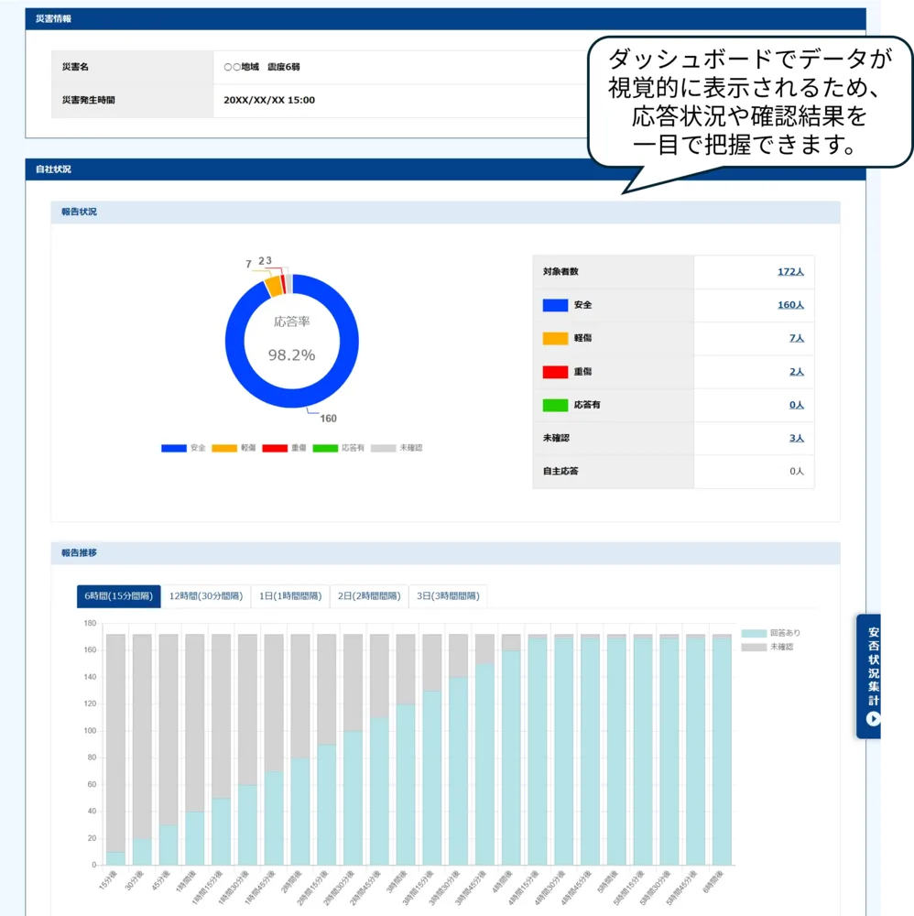Hide the green 応答有 series in donut legend
Screen dimensions: 914x916
(x=338, y=448)
